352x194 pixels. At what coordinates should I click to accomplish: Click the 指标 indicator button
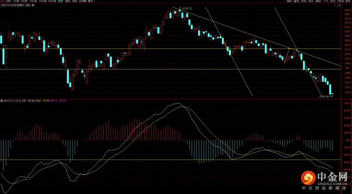(x=289, y=1)
